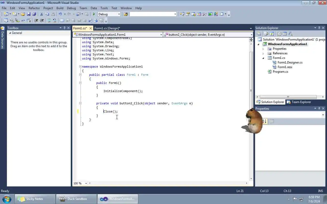Click the Find in Files icon
The image size is (327, 204).
pyautogui.click(x=126, y=14)
